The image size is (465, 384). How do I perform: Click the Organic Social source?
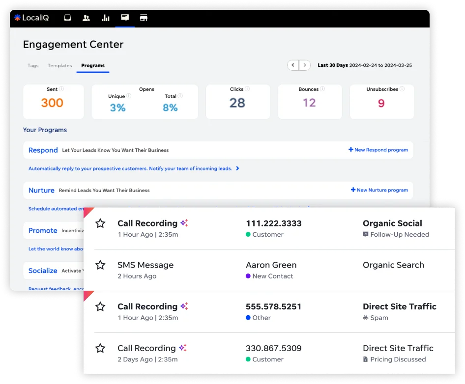tap(392, 223)
